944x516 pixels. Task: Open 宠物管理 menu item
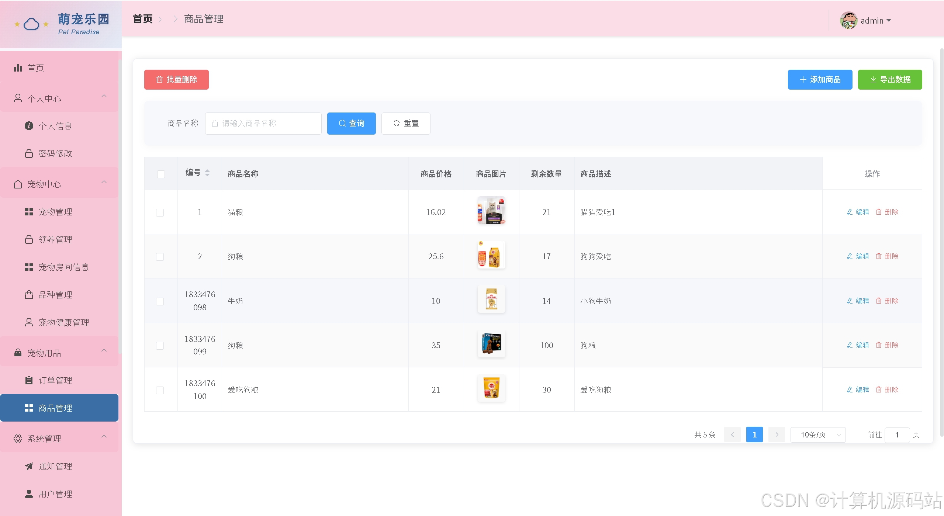point(59,212)
